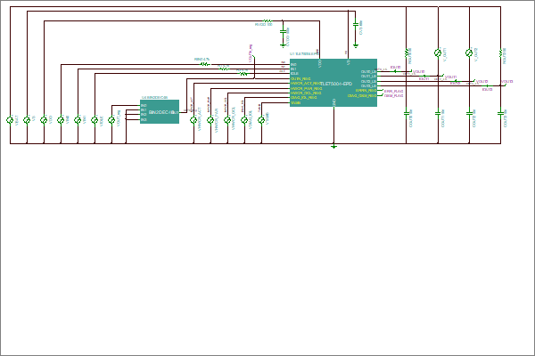Select the CVDD capacitor symbol

[x=283, y=31]
